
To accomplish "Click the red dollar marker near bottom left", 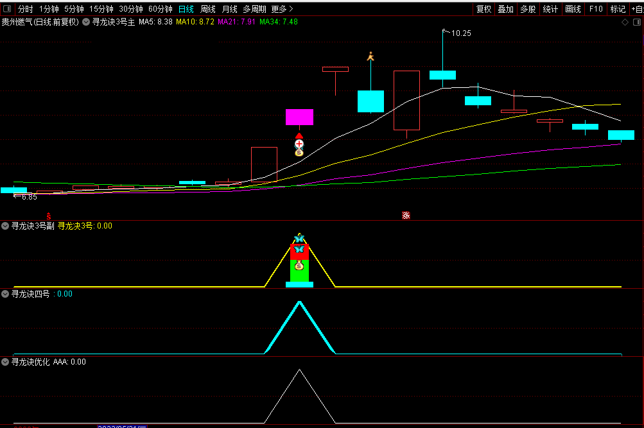I will point(49,216).
